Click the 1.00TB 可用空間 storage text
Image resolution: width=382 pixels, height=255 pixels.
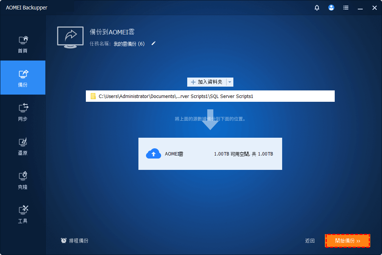(243, 154)
